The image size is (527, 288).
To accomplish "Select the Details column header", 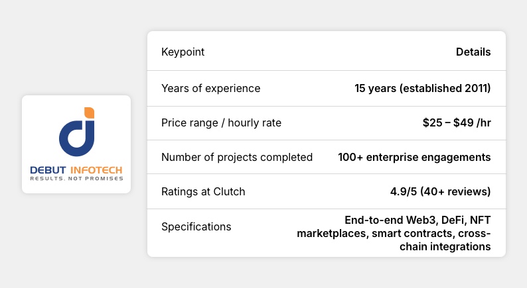I will click(x=473, y=52).
